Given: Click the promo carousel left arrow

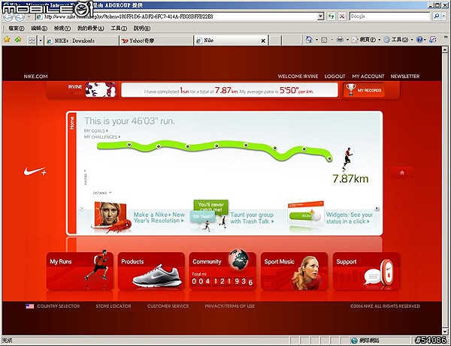Looking at the screenshot, I should pyautogui.click(x=82, y=209).
